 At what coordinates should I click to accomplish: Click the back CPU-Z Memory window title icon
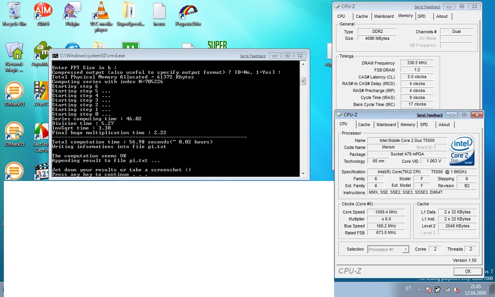pos(337,7)
